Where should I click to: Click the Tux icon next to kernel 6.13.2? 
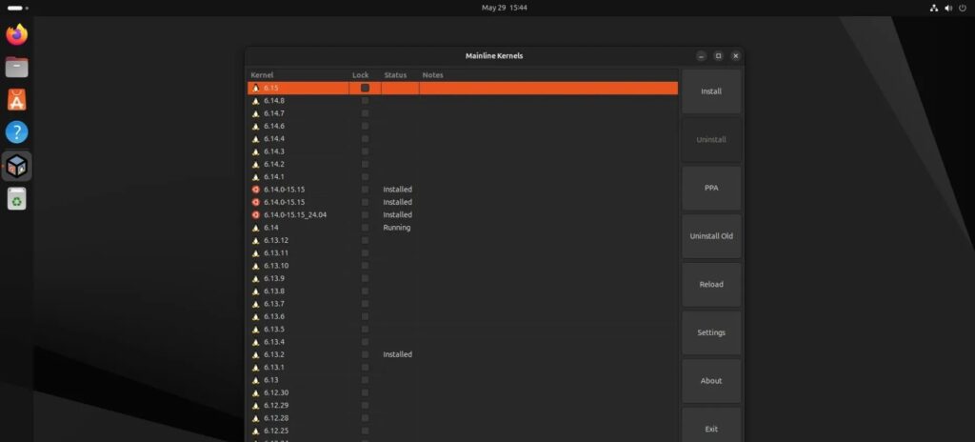255,354
